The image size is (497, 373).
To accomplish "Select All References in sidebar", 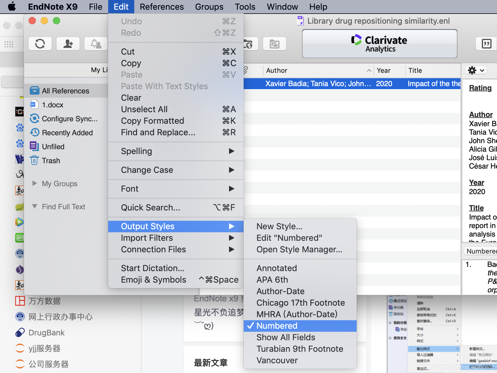I will pyautogui.click(x=66, y=91).
